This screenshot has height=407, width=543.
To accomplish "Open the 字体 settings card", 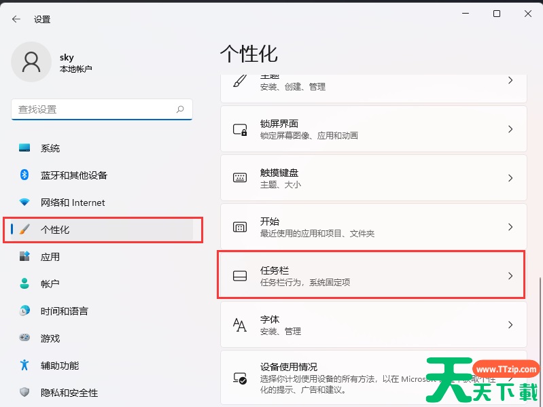I will tap(374, 325).
